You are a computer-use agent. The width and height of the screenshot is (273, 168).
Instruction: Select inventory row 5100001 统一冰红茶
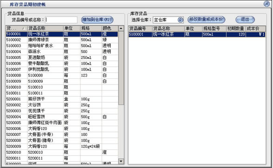pyautogui.click(x=197, y=34)
